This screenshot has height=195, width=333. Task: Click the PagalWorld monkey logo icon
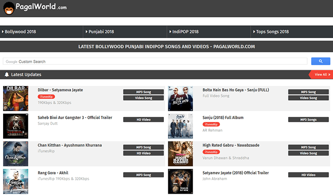pos(9,8)
